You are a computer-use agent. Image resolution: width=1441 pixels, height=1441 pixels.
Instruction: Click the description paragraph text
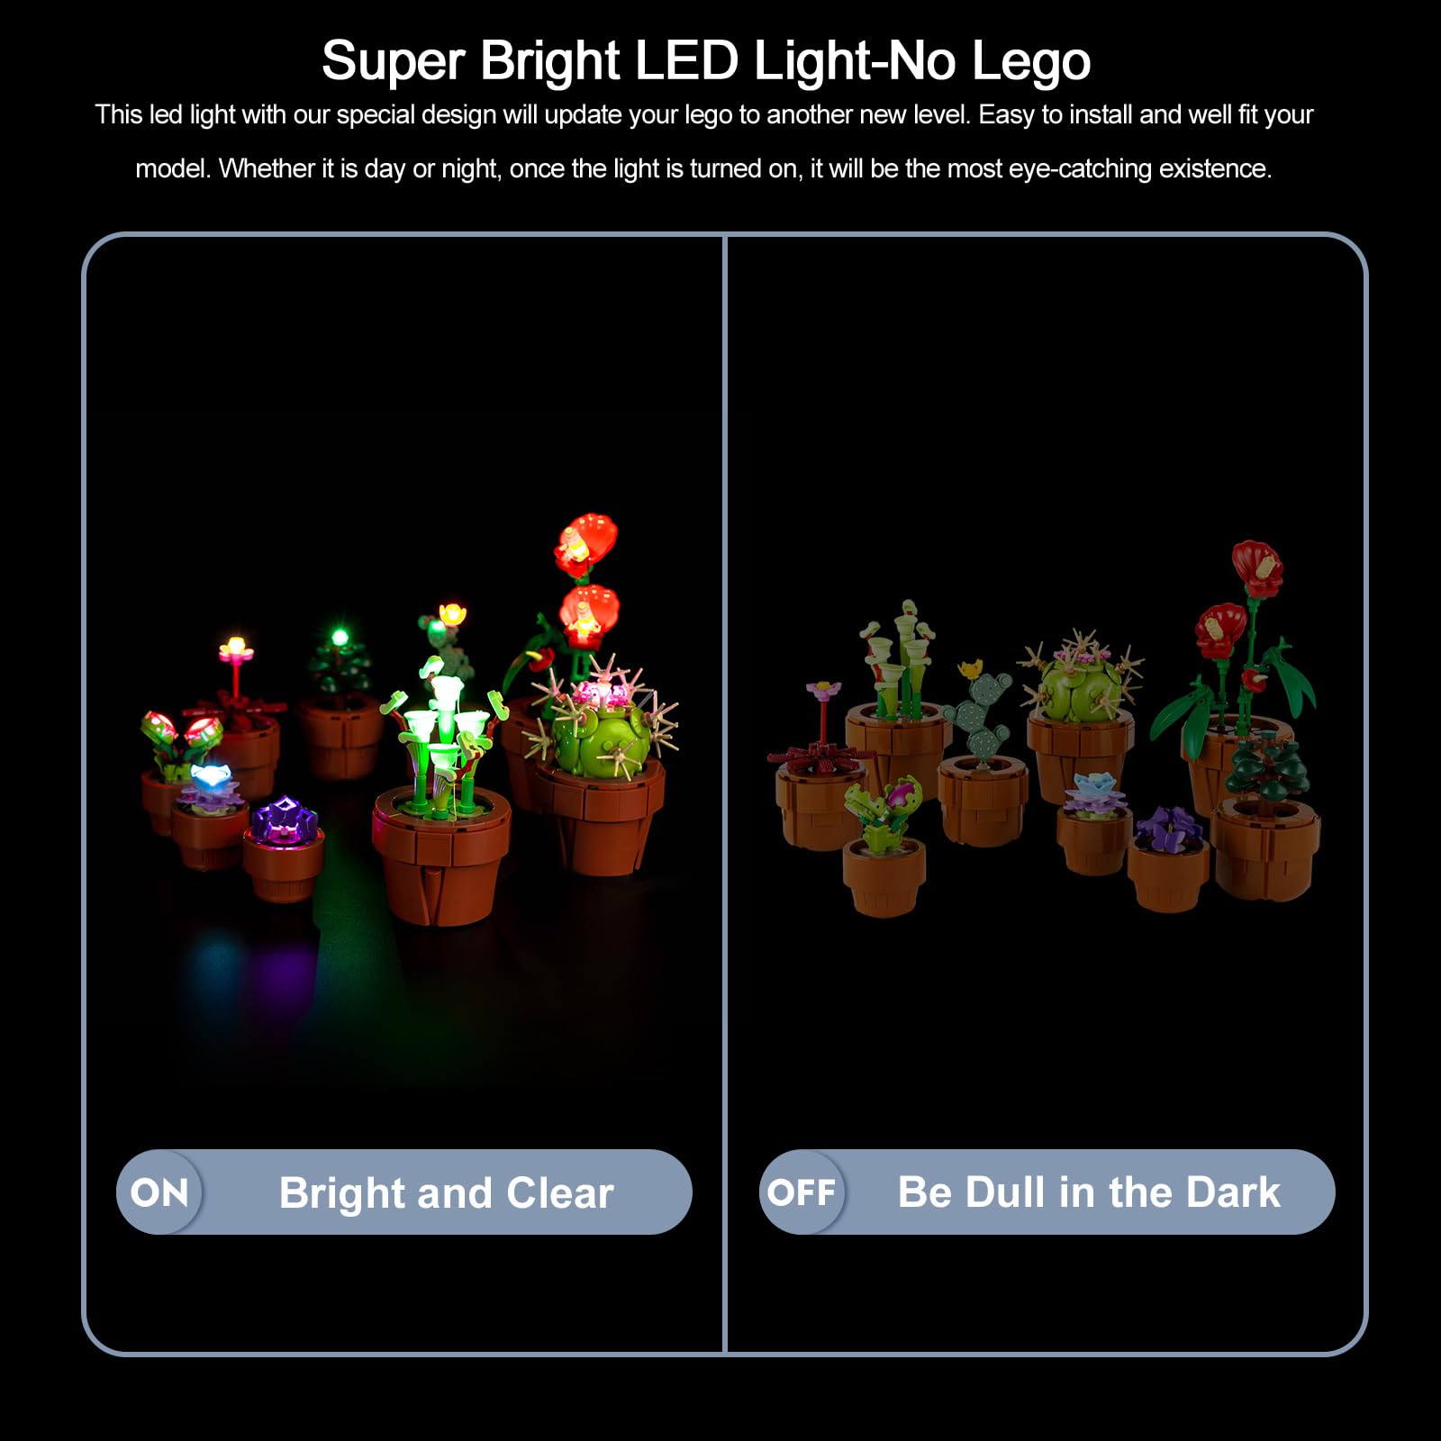click(703, 141)
